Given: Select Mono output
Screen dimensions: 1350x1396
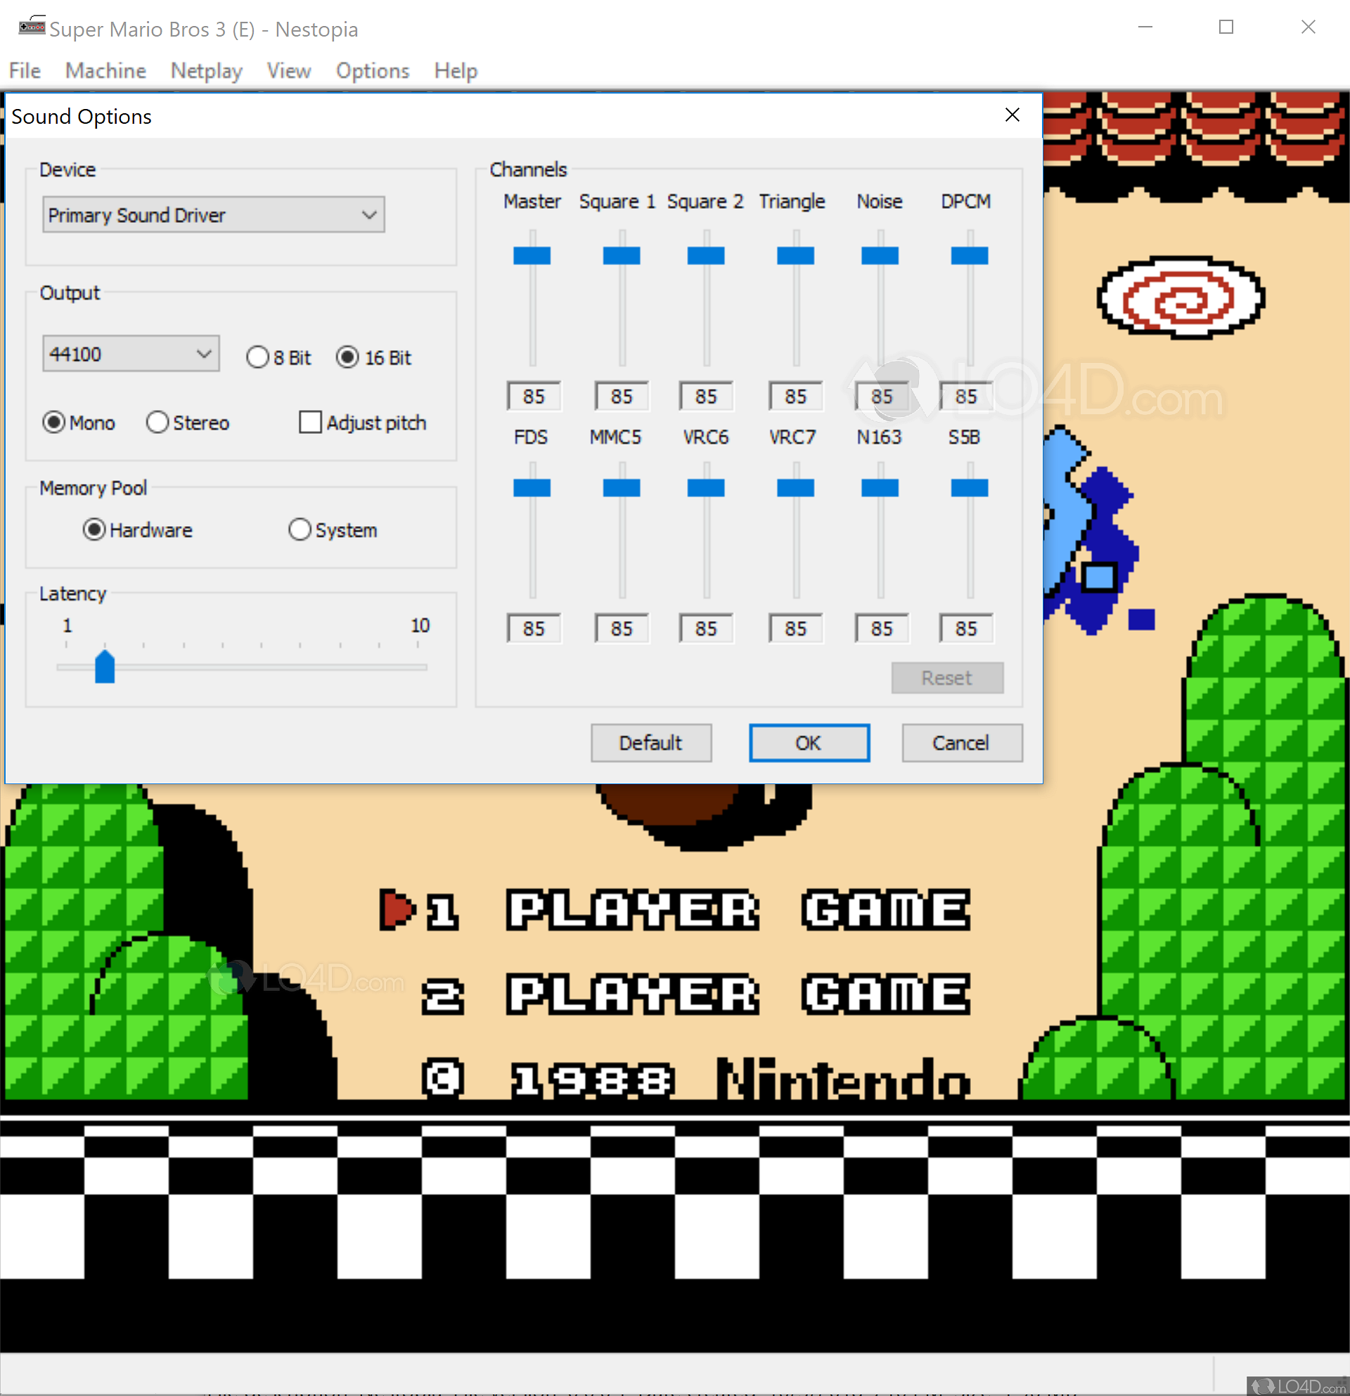Looking at the screenshot, I should click(78, 423).
